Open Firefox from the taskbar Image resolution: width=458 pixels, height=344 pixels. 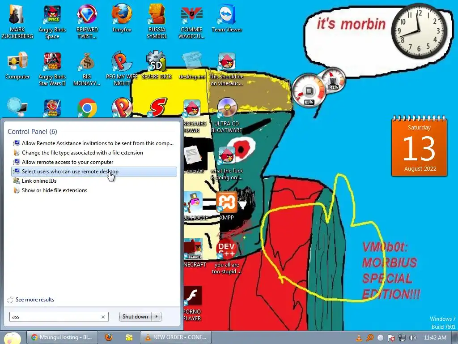(109, 337)
